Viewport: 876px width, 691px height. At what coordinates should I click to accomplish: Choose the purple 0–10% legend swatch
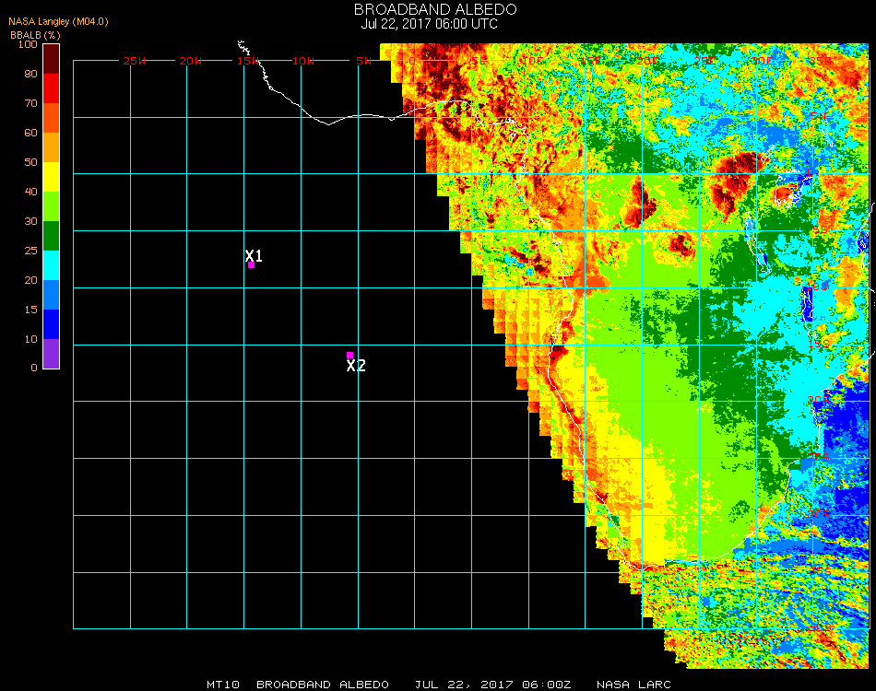[52, 354]
